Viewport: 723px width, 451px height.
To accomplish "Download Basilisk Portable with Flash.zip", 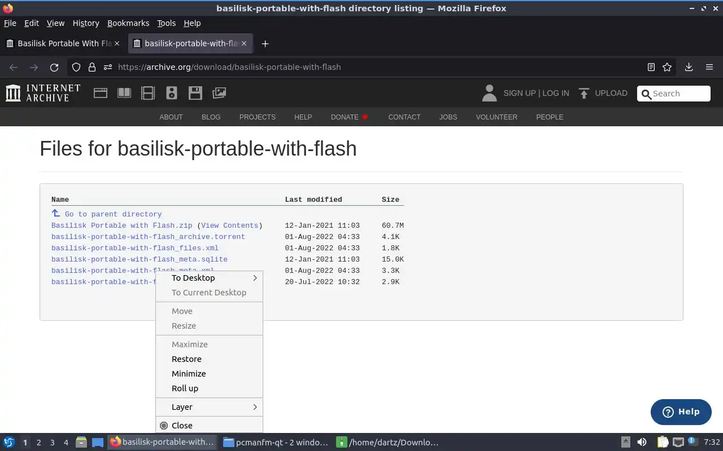I will pyautogui.click(x=122, y=225).
